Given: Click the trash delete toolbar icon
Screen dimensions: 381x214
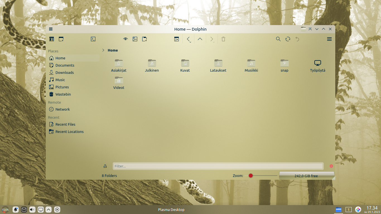Looking at the screenshot, I should (x=223, y=39).
